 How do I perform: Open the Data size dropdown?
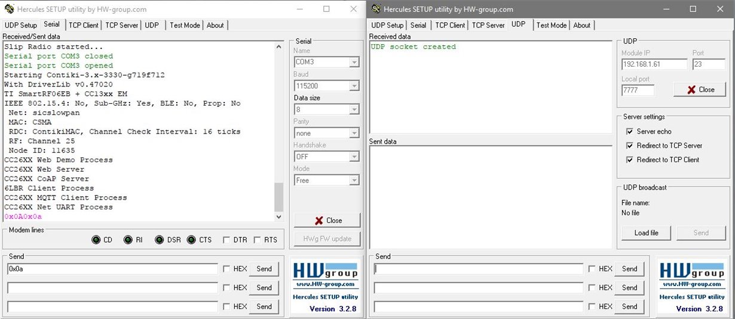tap(354, 110)
